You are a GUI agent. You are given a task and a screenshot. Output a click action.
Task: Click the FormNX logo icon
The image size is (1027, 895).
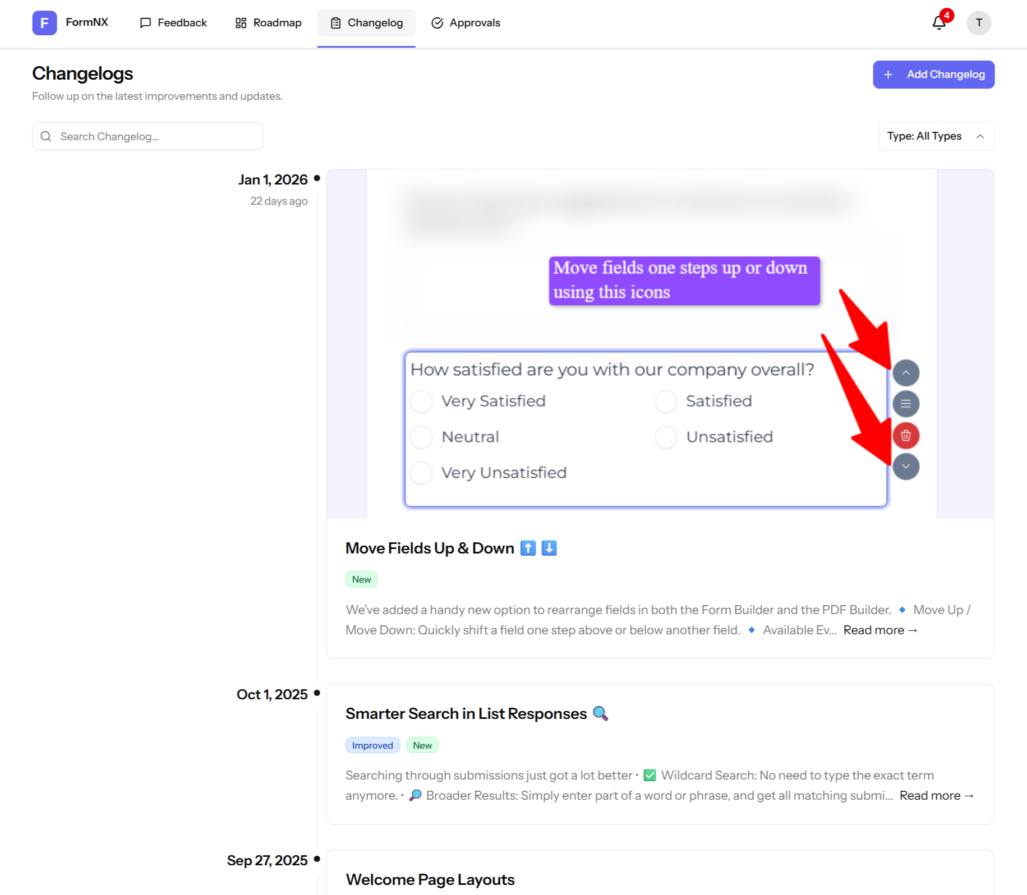click(44, 23)
